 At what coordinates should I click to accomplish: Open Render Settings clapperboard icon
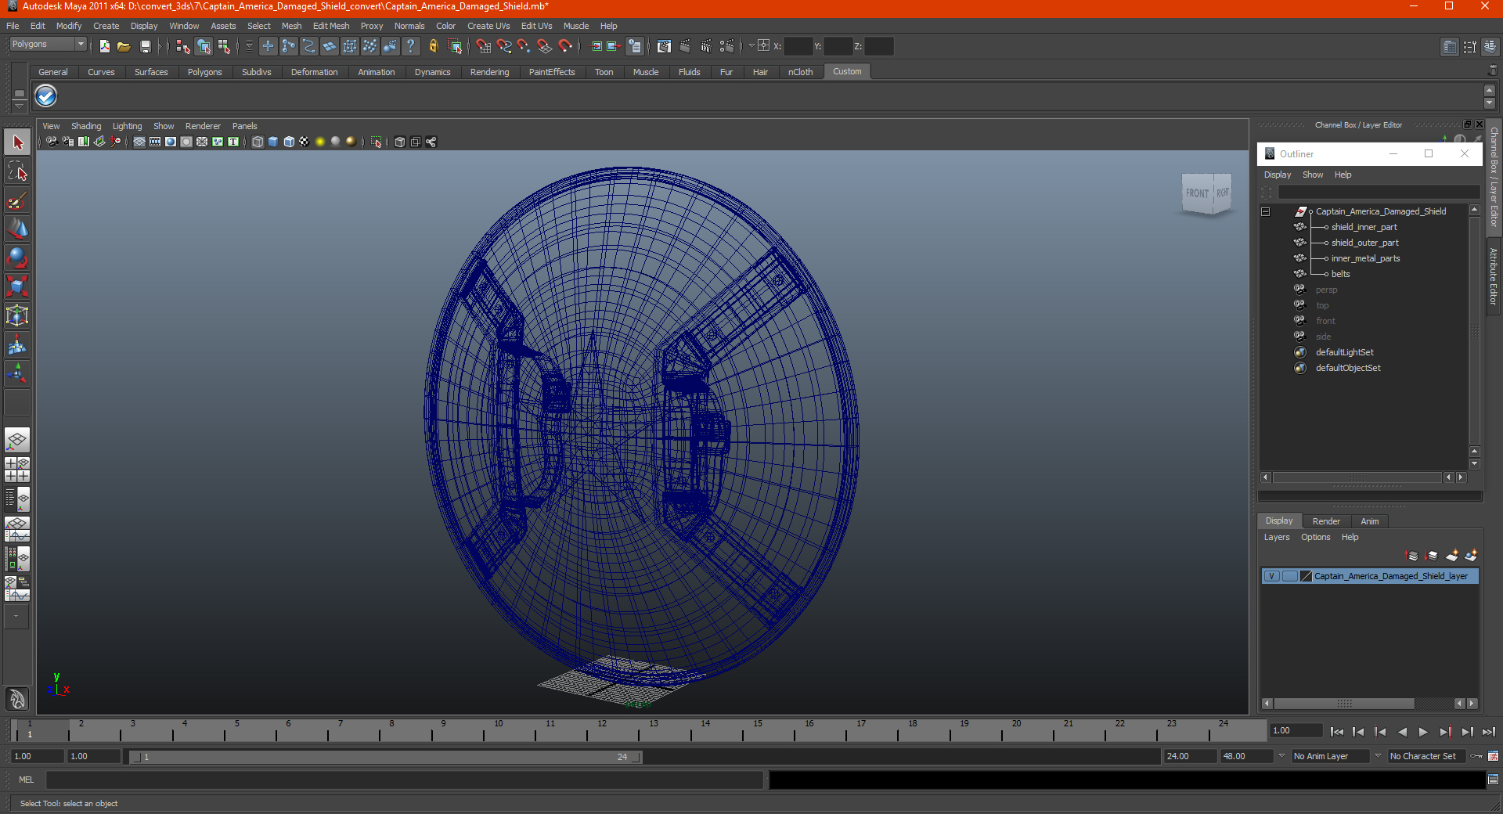coord(726,46)
